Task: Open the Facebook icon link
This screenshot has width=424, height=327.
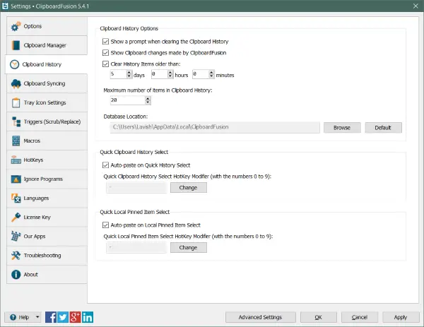Action: (51, 317)
